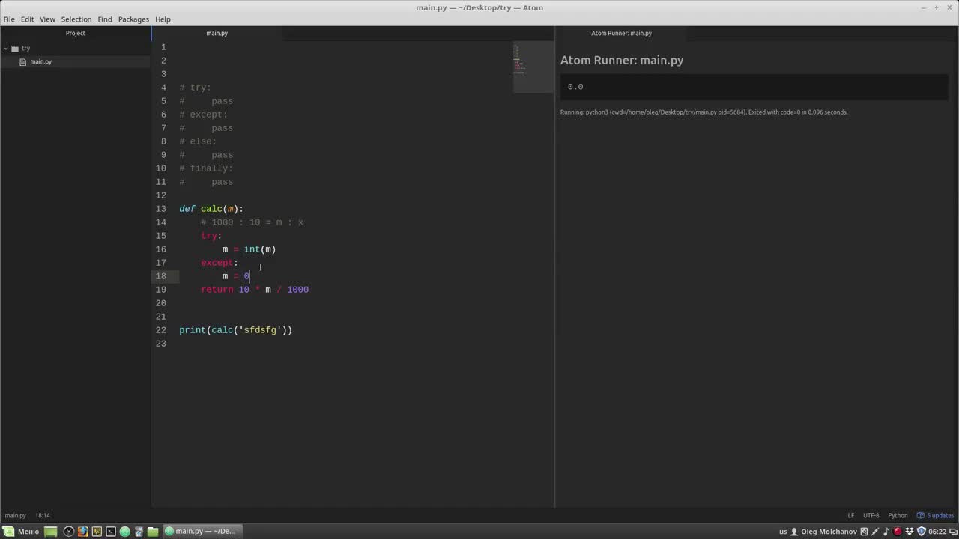The width and height of the screenshot is (959, 539).
Task: Collapse the try project folder
Action: [6, 49]
